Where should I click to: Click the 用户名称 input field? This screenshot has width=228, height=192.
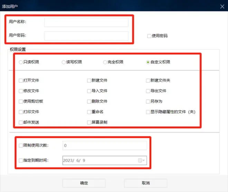(86, 22)
